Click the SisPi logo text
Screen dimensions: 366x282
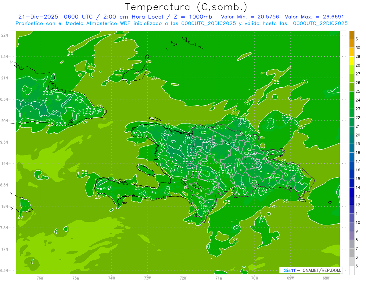point(289,270)
